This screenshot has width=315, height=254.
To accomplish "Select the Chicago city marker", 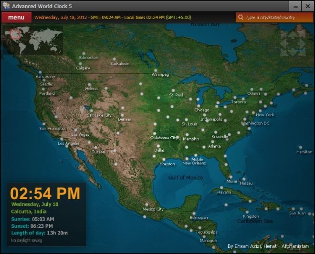I will [199, 106].
